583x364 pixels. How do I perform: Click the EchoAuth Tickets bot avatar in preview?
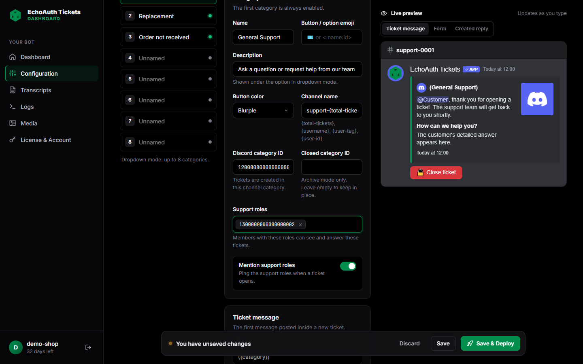[x=396, y=73]
